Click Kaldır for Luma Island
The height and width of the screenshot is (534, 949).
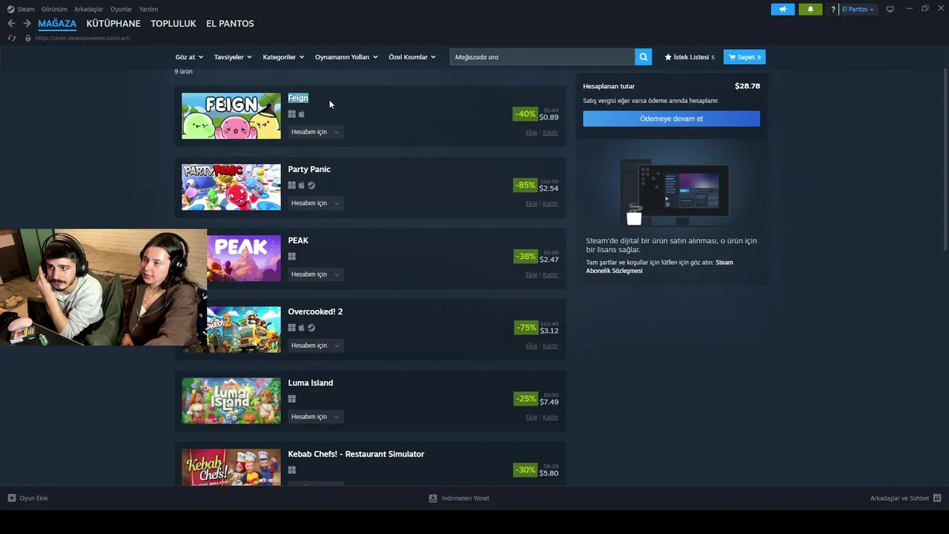[550, 418]
